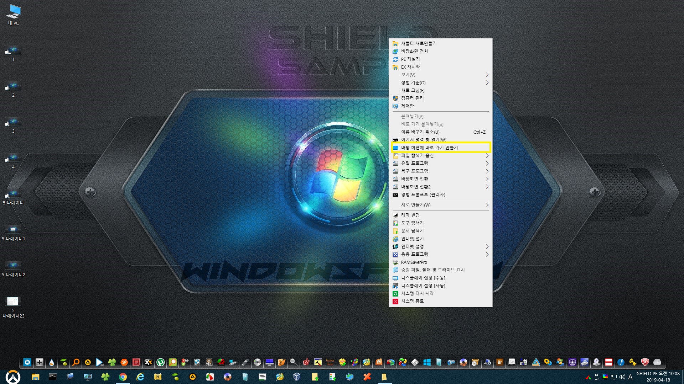Choose 인터넷 열기 menu entry
Screen dimensions: 684x384
pos(440,239)
